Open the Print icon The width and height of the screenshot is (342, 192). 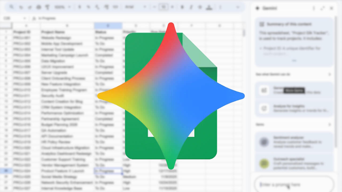tap(39, 7)
